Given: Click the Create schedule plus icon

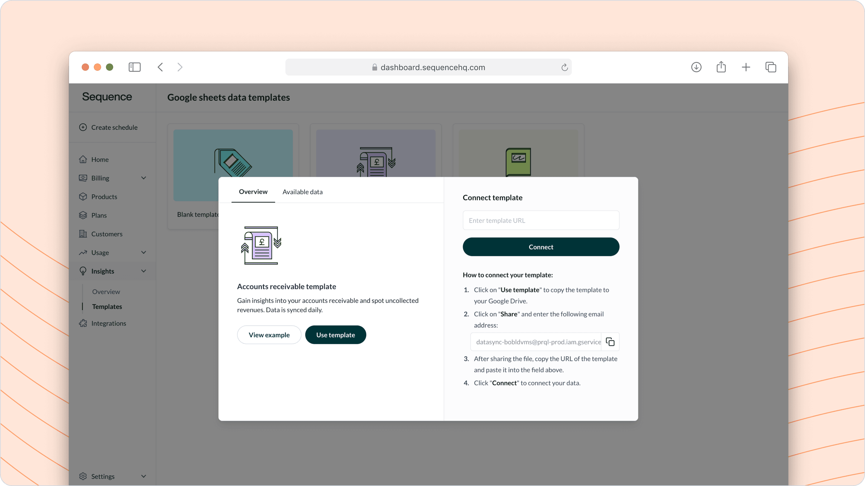Looking at the screenshot, I should pyautogui.click(x=83, y=127).
